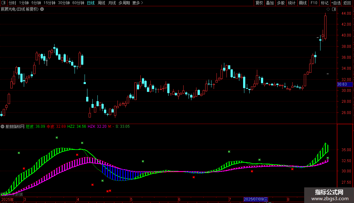Viewport: 354px width, 203px height.
Task: Open dropdown beside 宸展光电 chart title
Action: pyautogui.click(x=42, y=9)
